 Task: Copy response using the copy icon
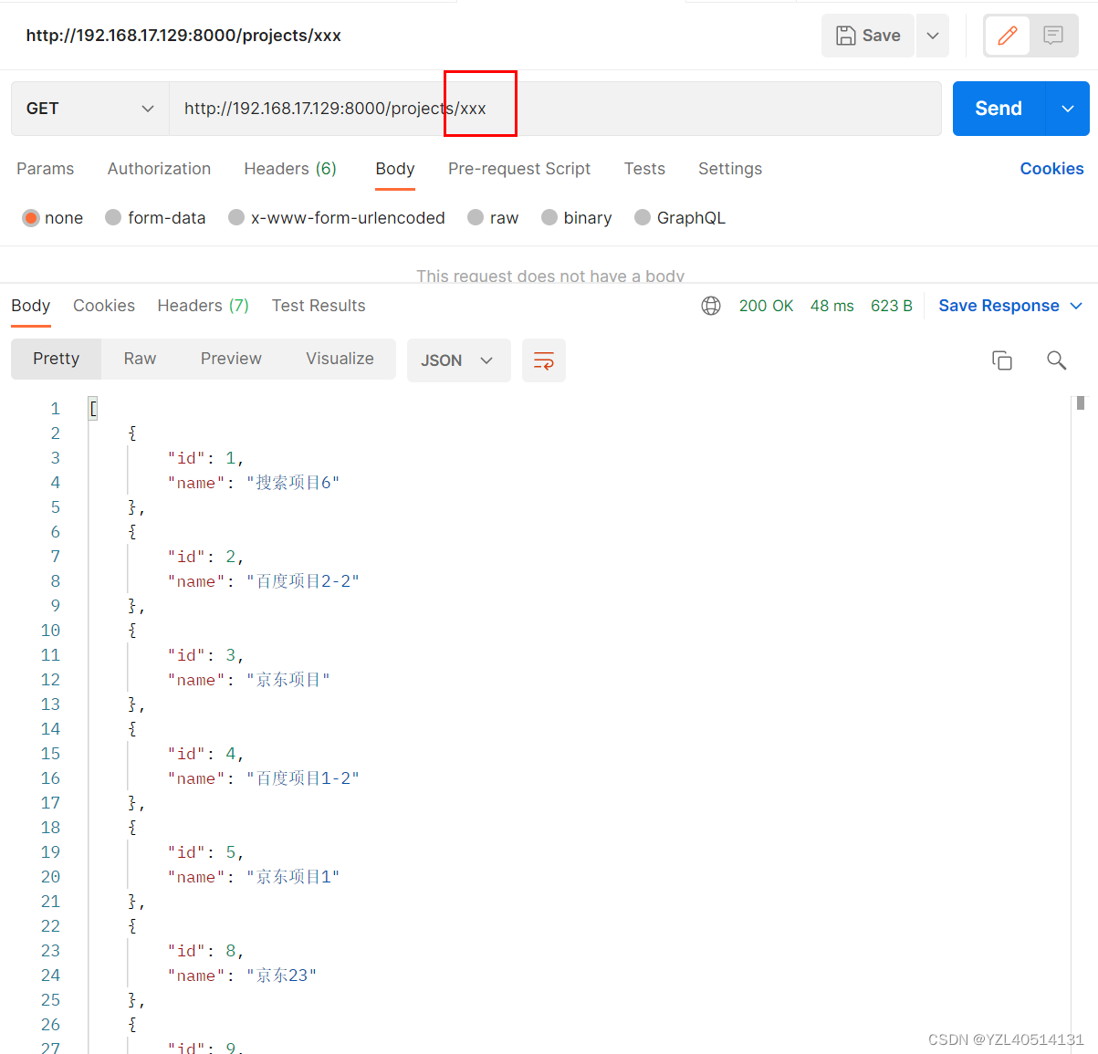(1002, 360)
